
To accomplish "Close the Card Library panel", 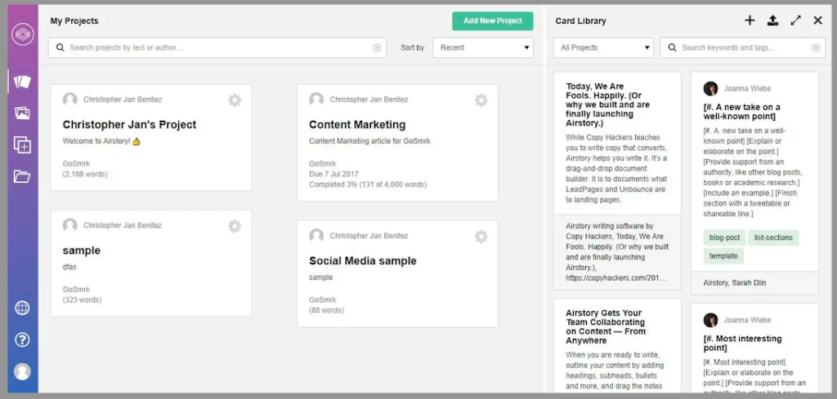I will coord(817,20).
